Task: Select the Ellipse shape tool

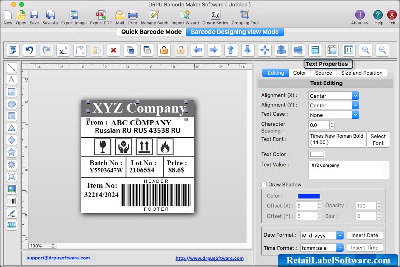Action: click(12, 104)
